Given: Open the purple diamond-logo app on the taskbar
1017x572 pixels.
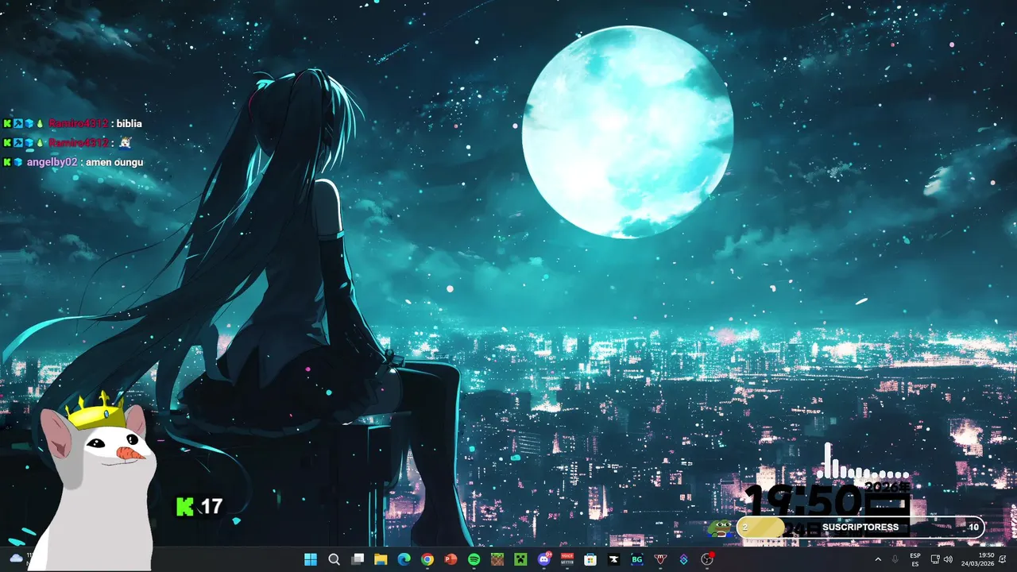Looking at the screenshot, I should click(683, 559).
